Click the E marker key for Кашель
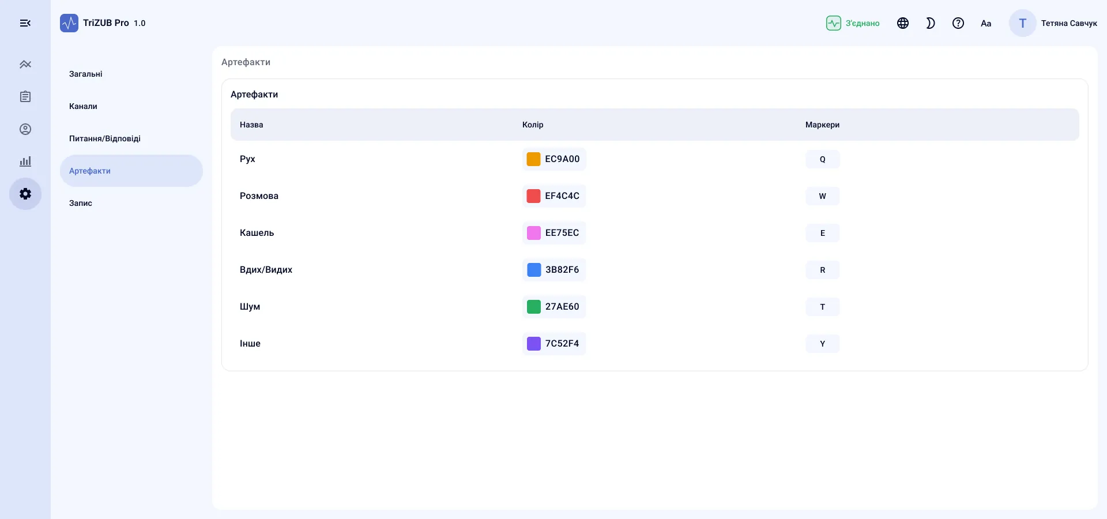 coord(823,233)
